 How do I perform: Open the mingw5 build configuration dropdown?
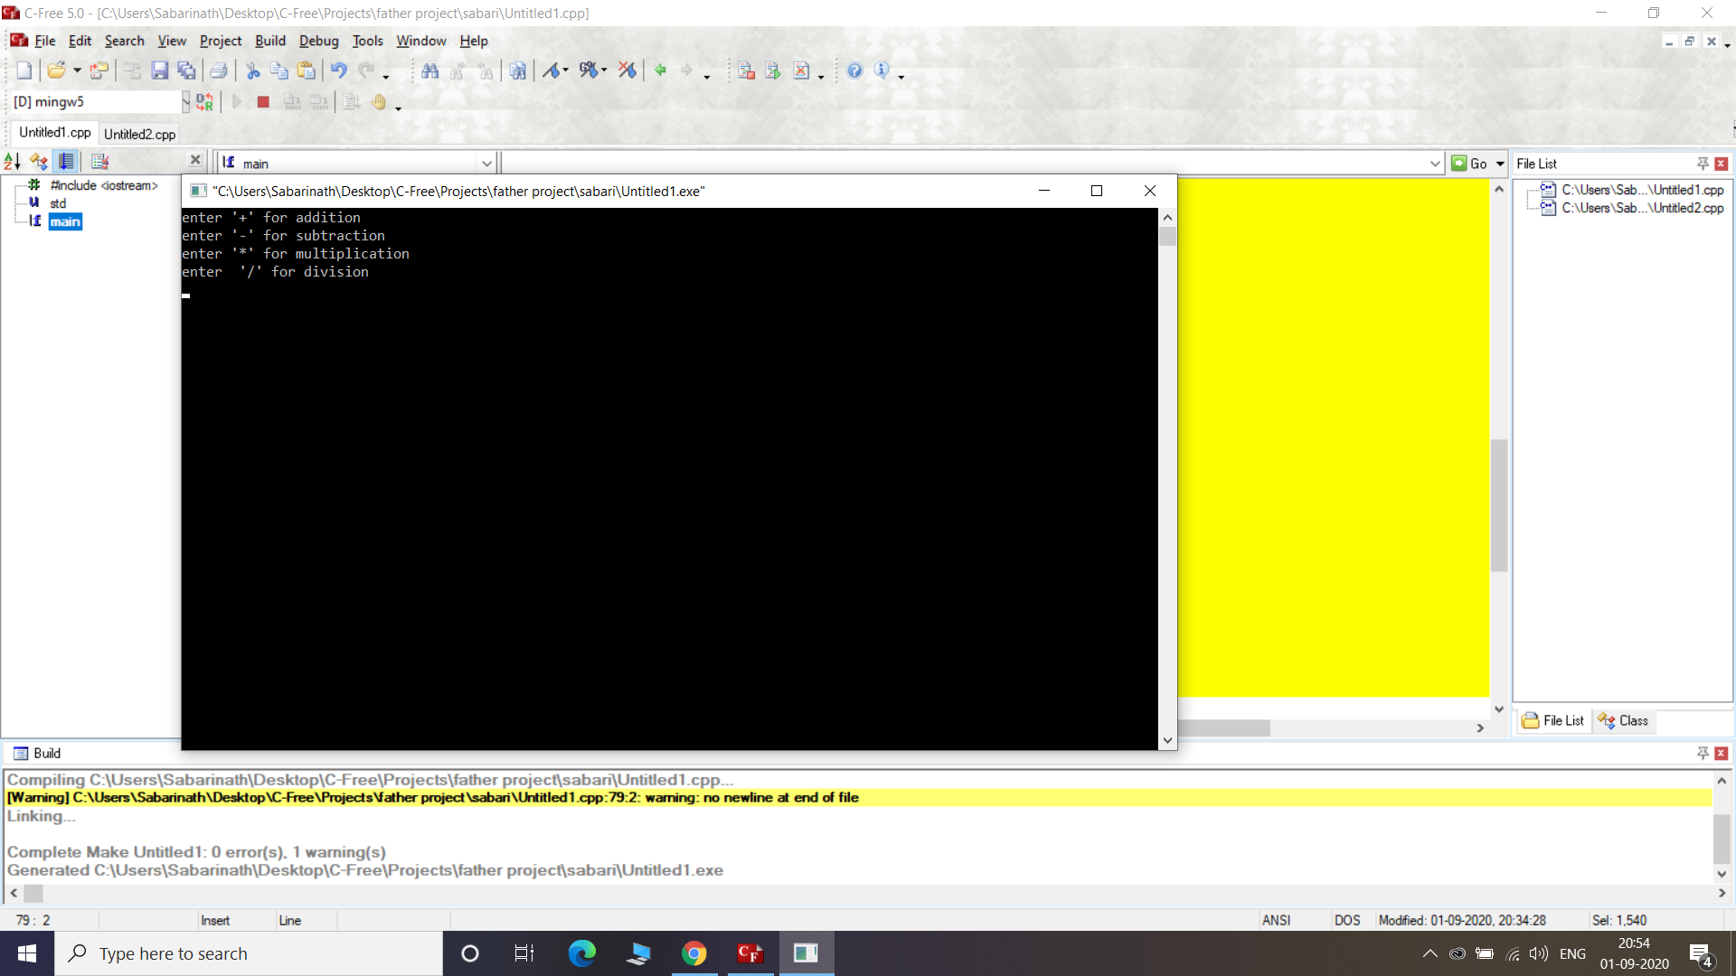pos(187,101)
